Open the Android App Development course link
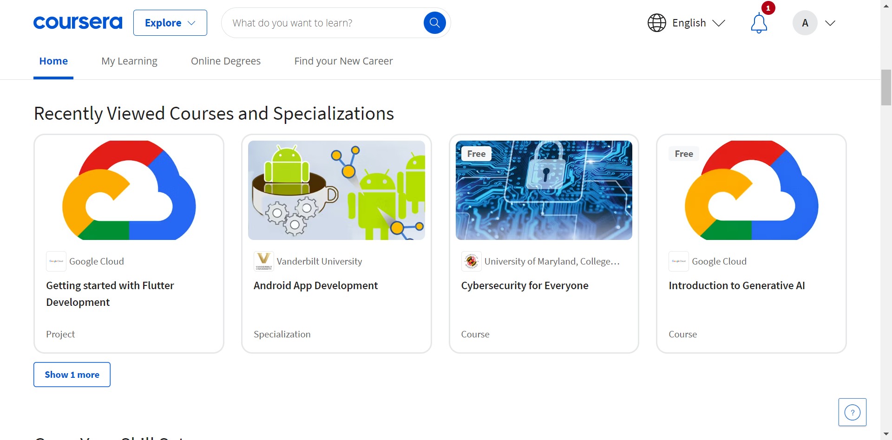This screenshot has height=440, width=892. 315,285
